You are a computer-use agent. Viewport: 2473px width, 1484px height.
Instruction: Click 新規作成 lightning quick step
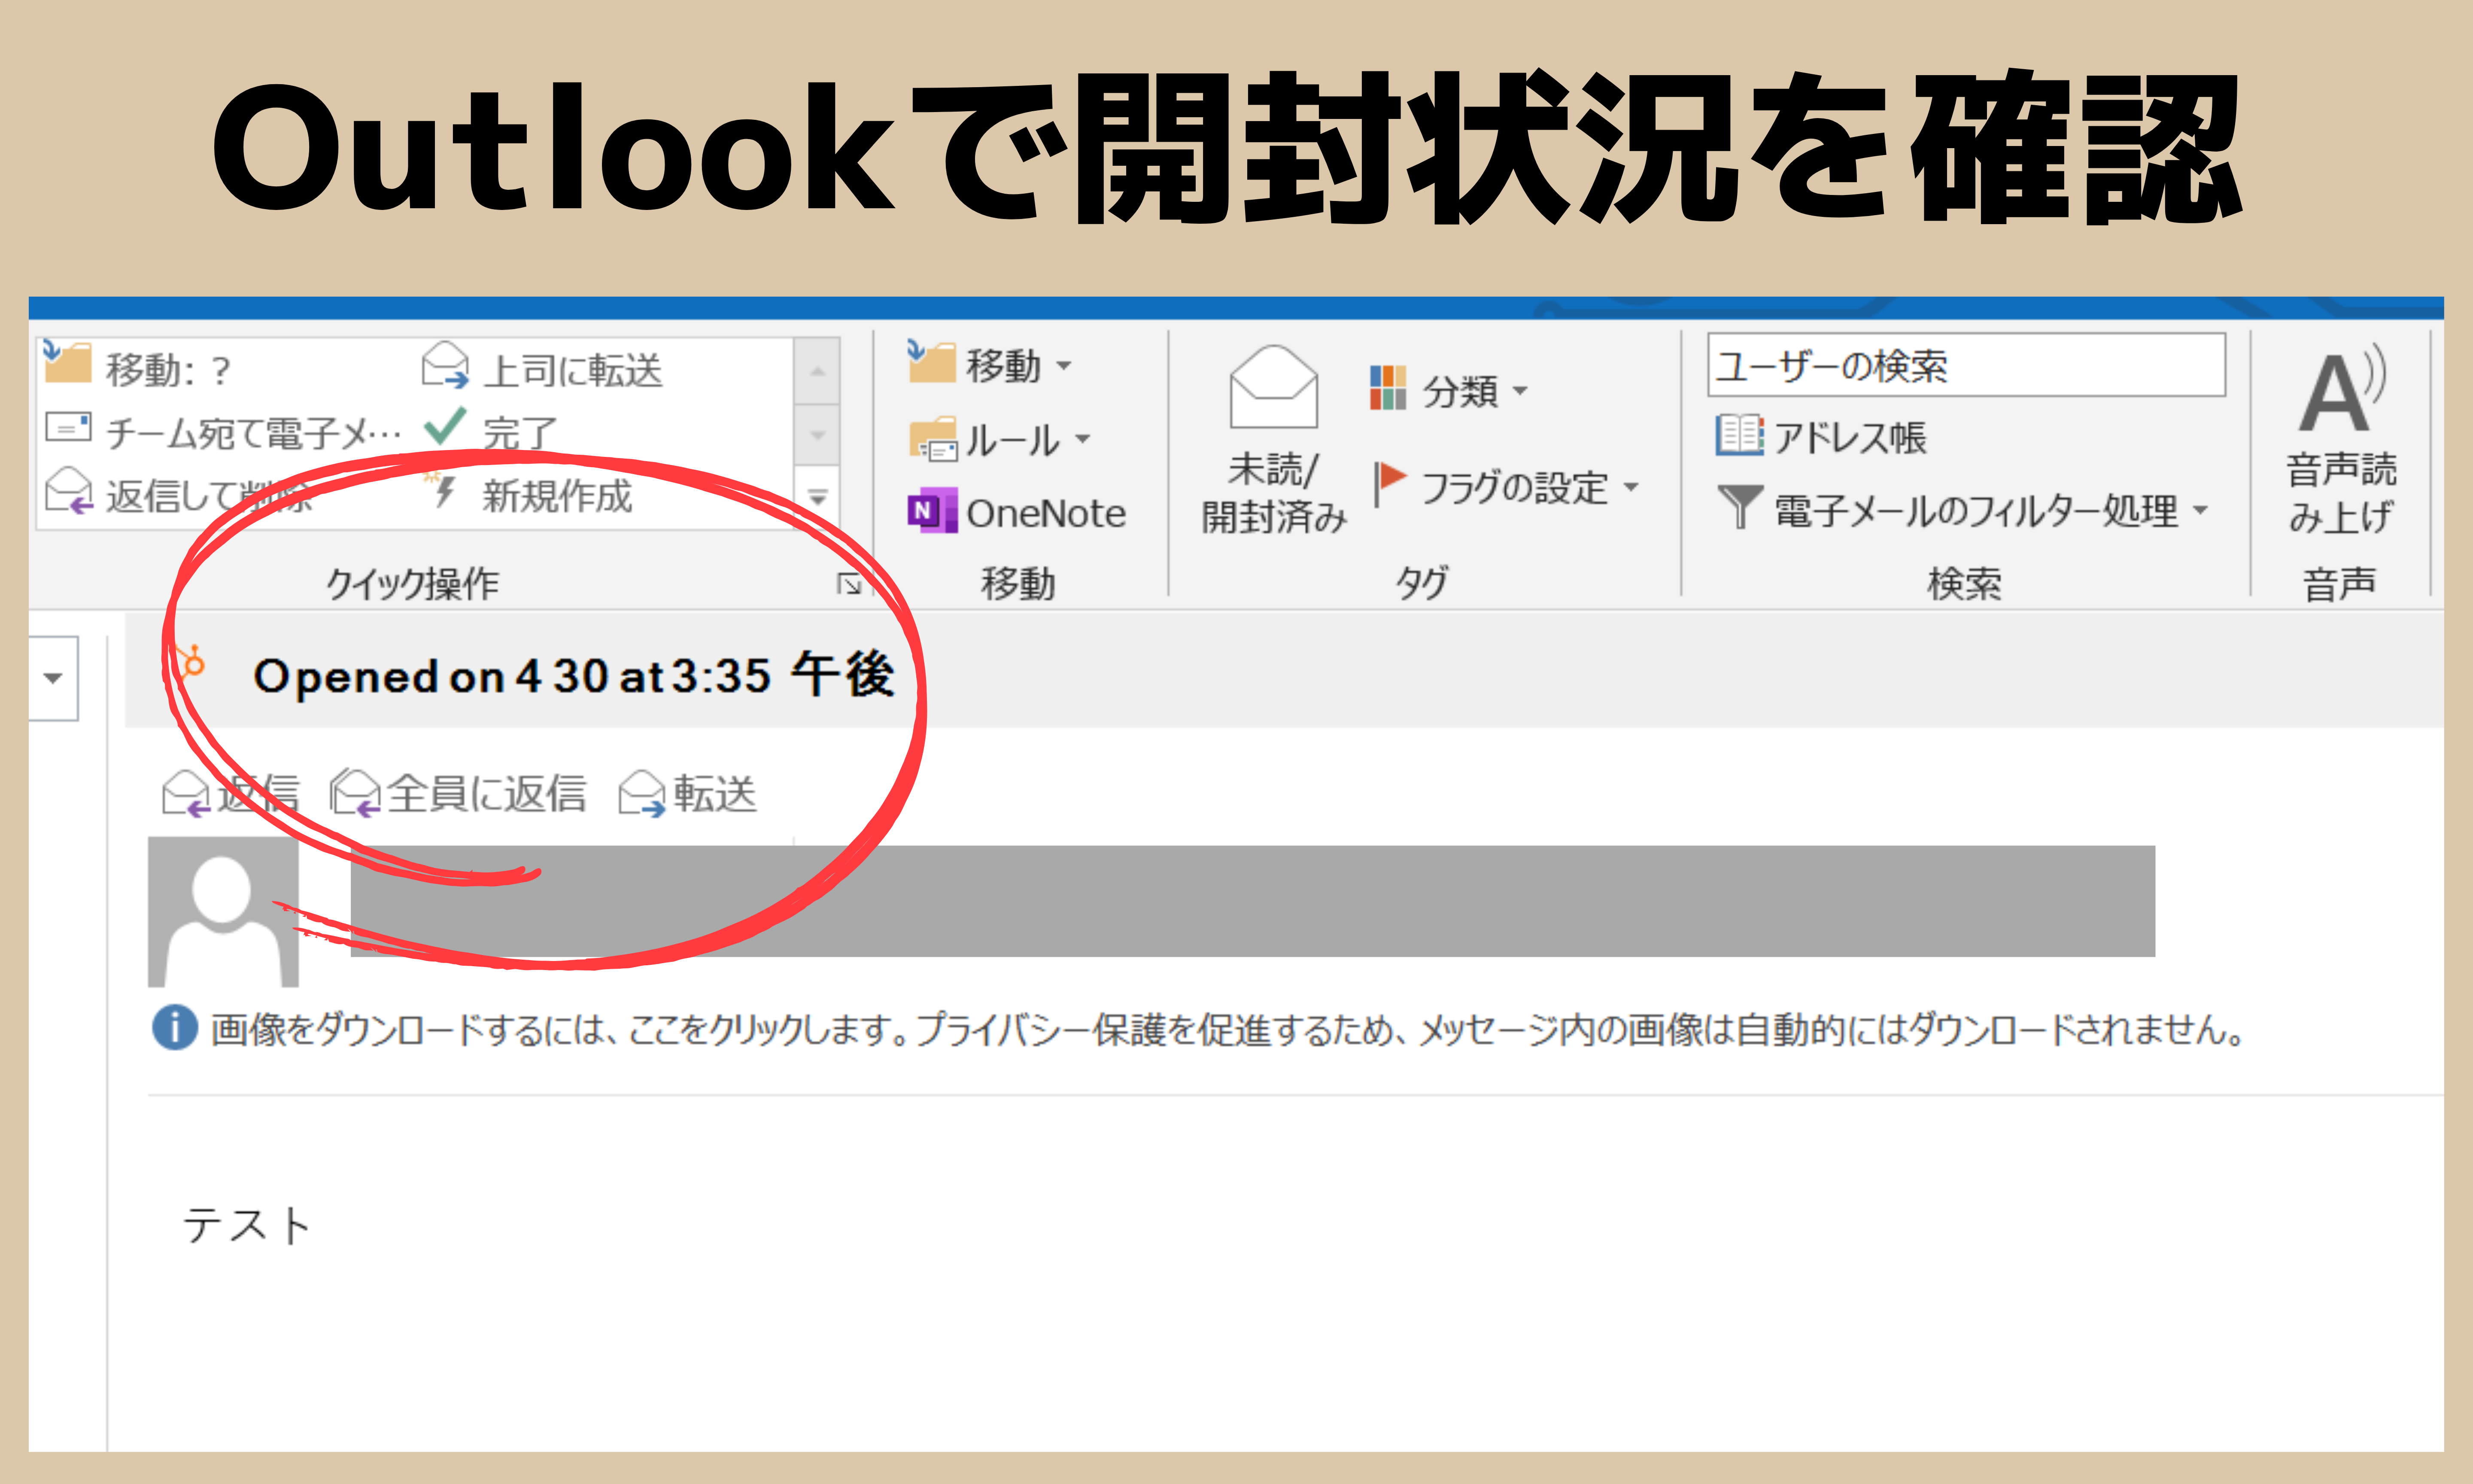click(528, 494)
